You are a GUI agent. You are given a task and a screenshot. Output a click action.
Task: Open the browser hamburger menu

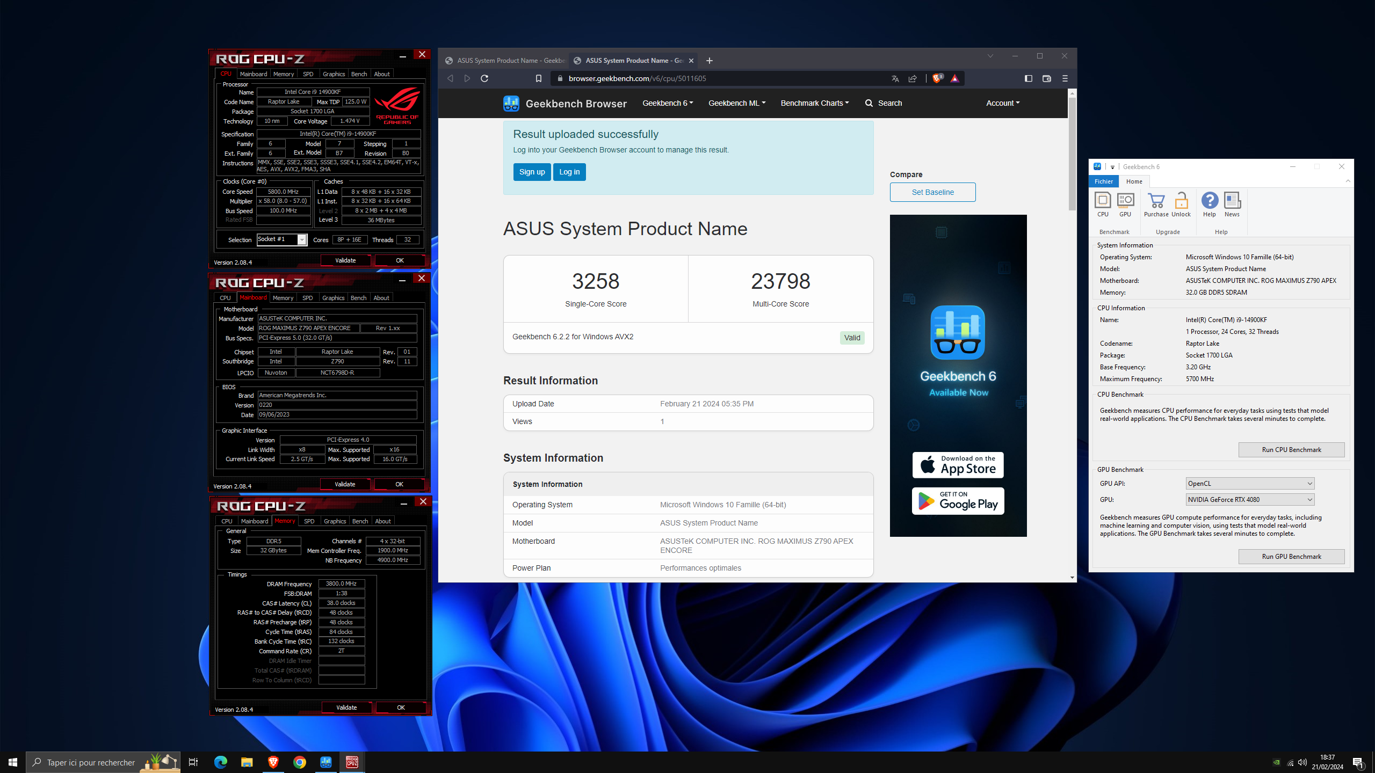1065,78
